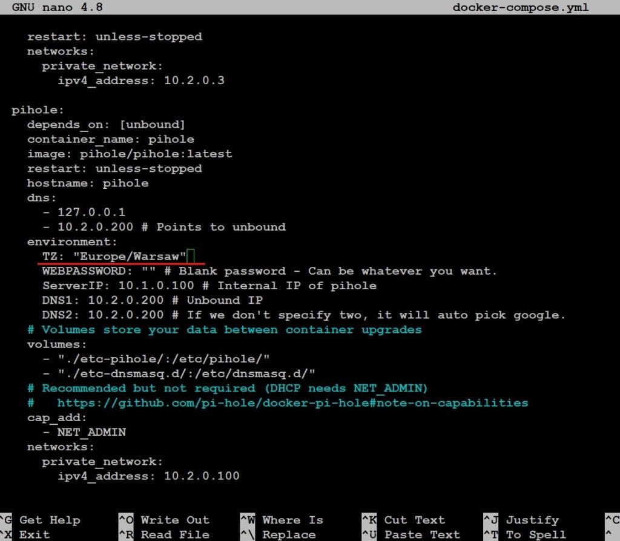The width and height of the screenshot is (620, 541).
Task: Click the 127.0.0.1 dns entry
Action: pyautogui.click(x=84, y=212)
